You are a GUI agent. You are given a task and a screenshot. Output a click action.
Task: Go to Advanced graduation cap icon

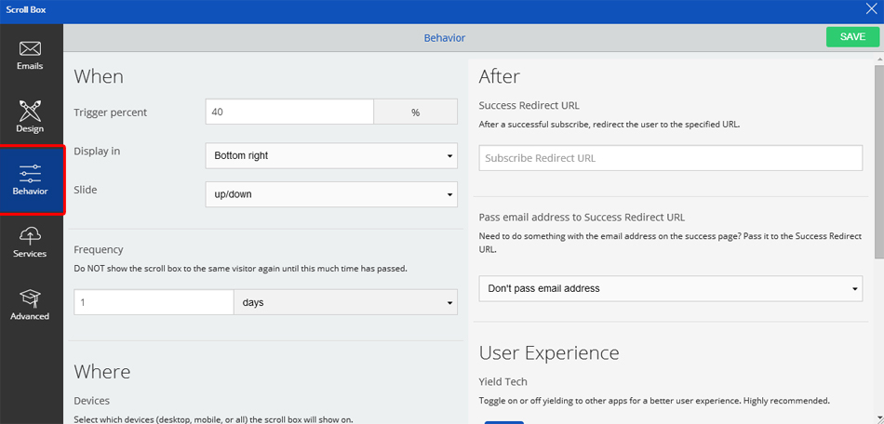pyautogui.click(x=30, y=298)
